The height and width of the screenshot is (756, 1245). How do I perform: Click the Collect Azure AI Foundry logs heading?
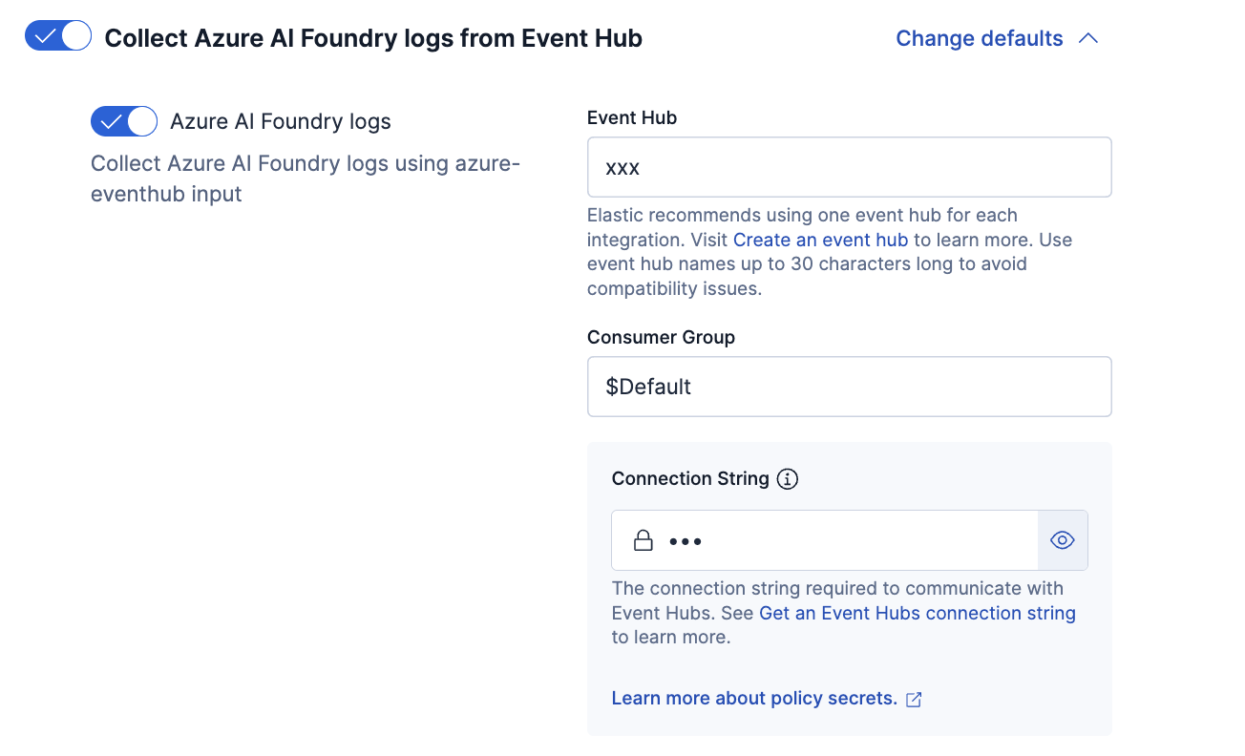coord(373,38)
